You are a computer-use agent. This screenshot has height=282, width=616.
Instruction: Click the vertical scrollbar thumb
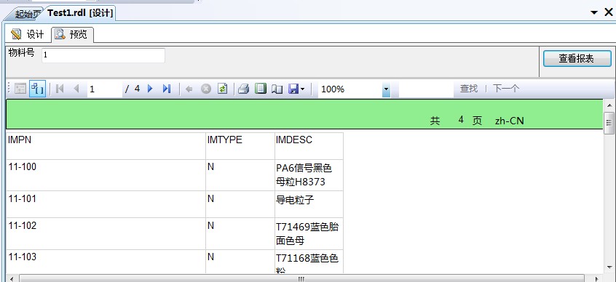(609, 123)
